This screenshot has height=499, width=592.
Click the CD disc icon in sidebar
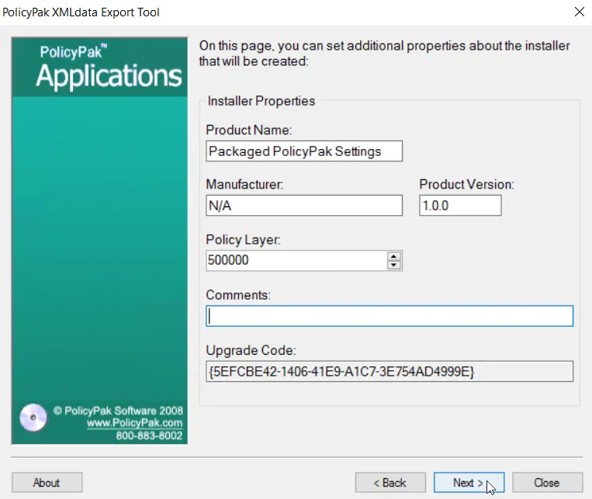coord(33,418)
